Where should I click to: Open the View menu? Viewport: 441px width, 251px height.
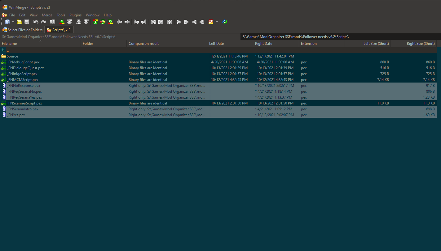tap(33, 15)
